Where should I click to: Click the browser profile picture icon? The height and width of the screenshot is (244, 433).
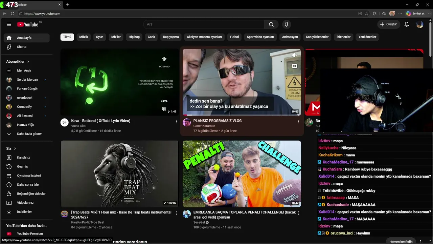[x=392, y=14]
